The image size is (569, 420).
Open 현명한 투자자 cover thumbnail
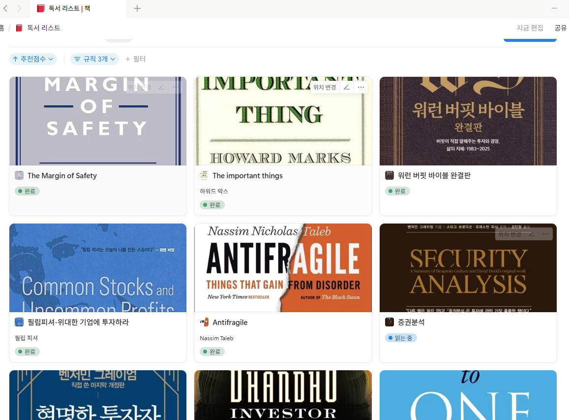click(x=98, y=395)
